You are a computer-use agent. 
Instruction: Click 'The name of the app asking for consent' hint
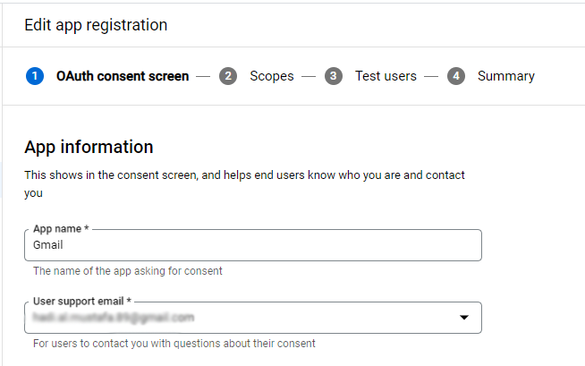128,271
